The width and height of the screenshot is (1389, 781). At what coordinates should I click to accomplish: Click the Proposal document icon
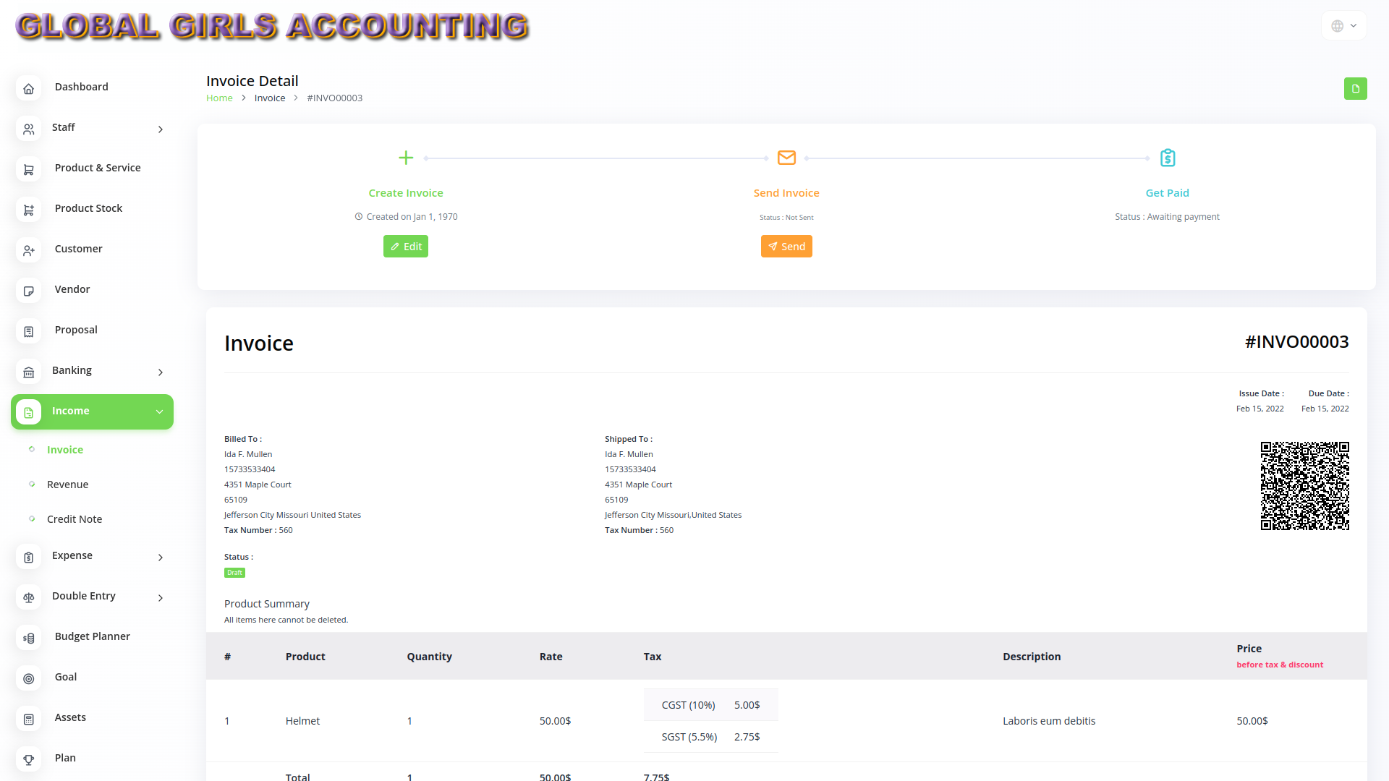[x=28, y=332]
